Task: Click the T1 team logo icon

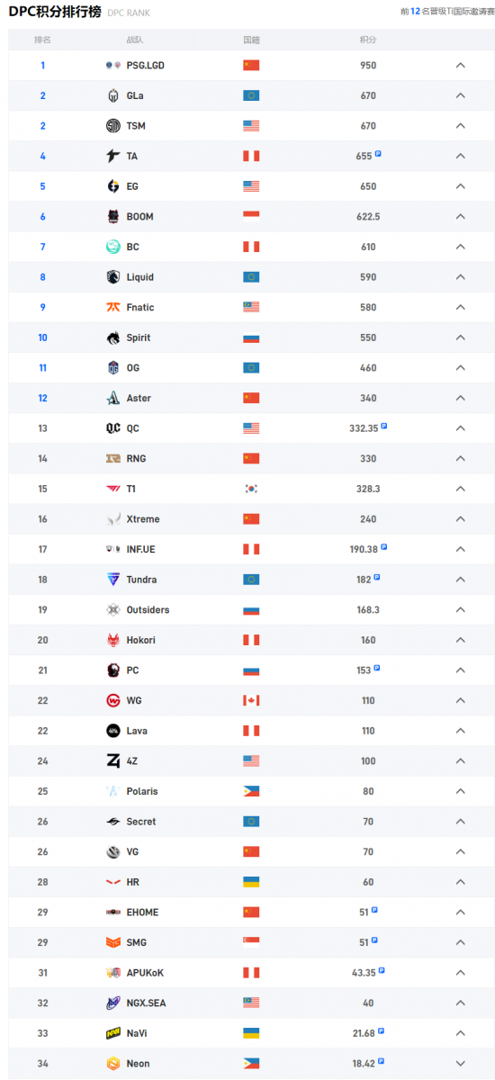Action: pyautogui.click(x=113, y=489)
